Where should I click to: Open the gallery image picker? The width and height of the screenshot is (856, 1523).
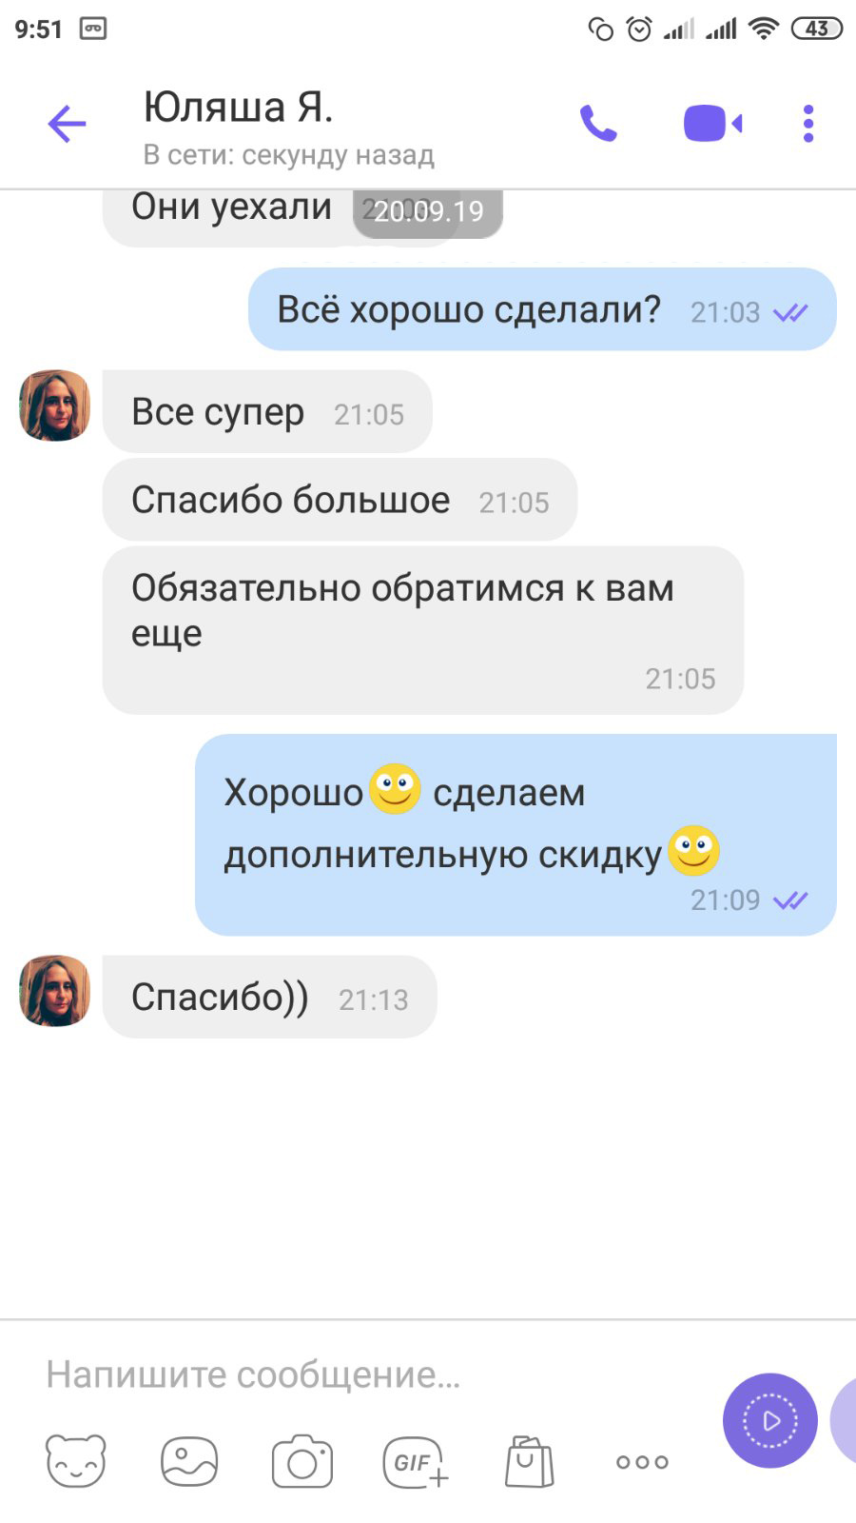[x=189, y=1461]
